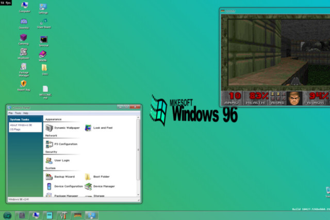
Task: Open User Login under Security
Action: (x=57, y=160)
